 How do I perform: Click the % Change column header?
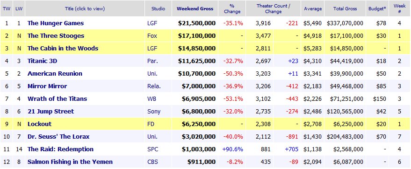[x=232, y=8]
